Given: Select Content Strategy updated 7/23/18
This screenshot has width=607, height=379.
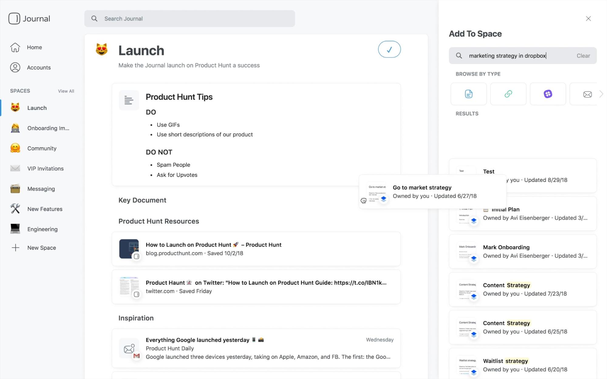Looking at the screenshot, I should pyautogui.click(x=523, y=289).
